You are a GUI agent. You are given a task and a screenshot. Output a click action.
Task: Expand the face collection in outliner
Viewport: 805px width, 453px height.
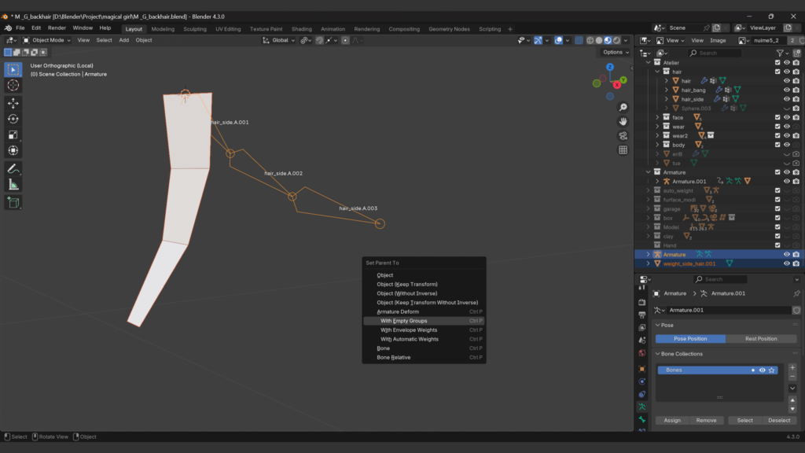pos(658,117)
